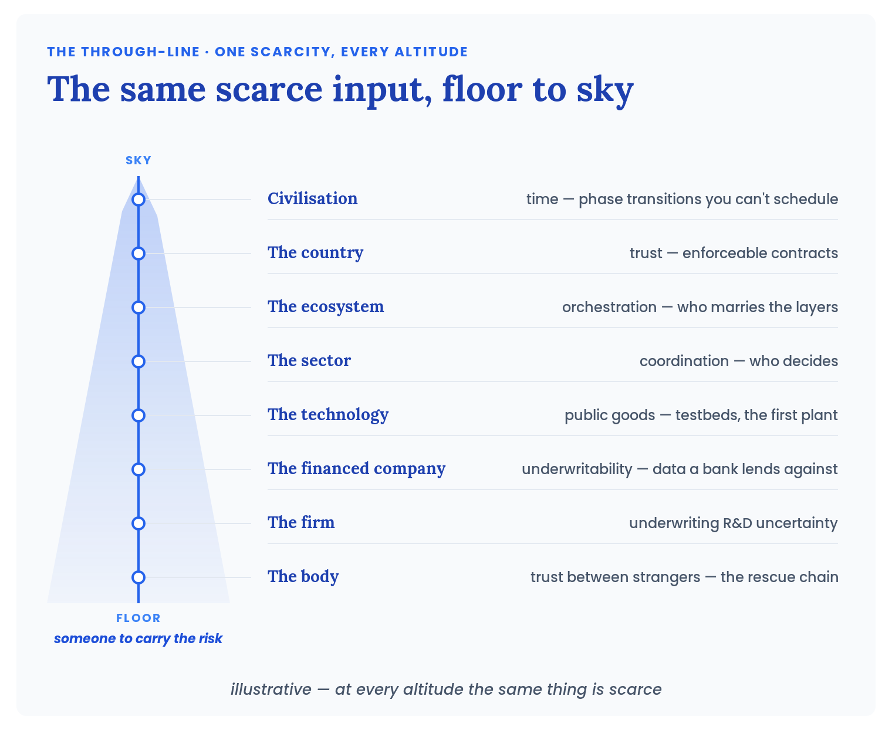Select The sector circle marker
Screen dimensions: 892x730
(138, 361)
